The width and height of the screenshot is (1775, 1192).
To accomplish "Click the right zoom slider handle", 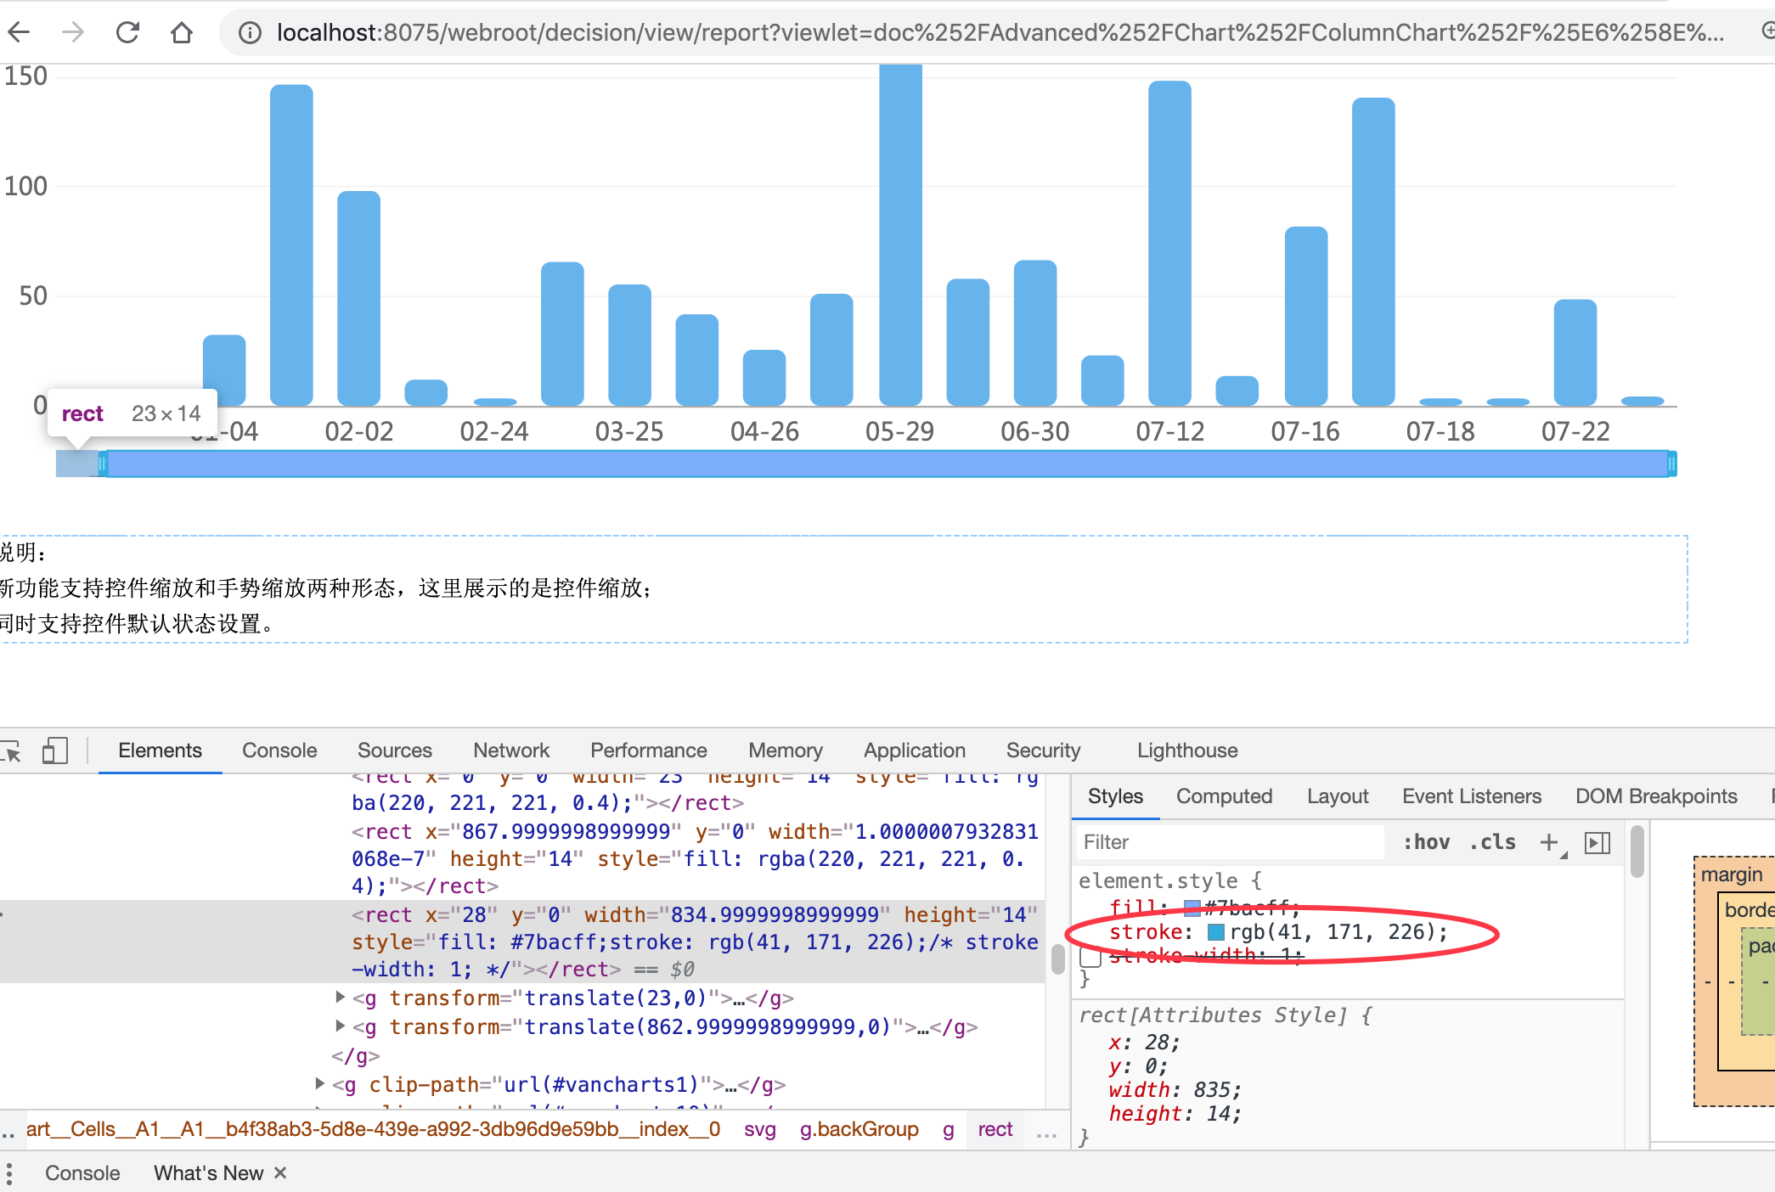I will coord(1671,464).
